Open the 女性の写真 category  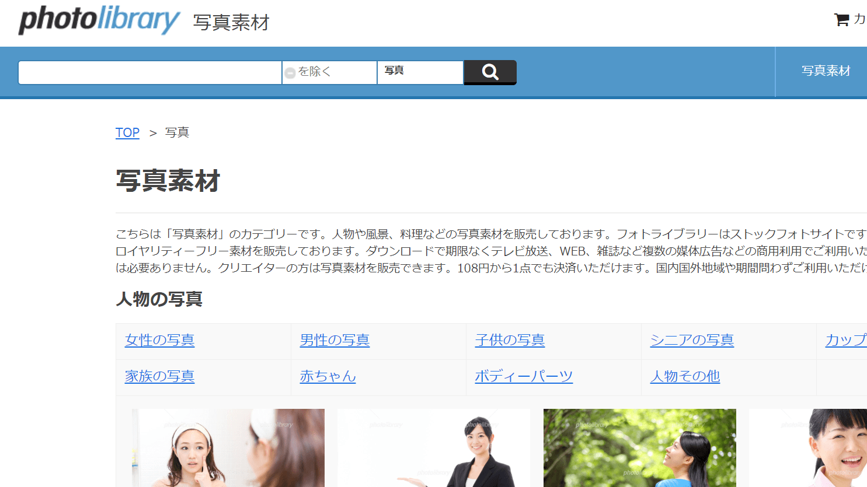[159, 341]
